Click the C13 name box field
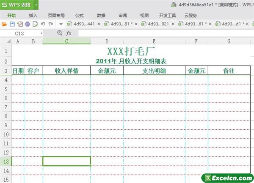The width and height of the screenshot is (254, 183). click(19, 33)
